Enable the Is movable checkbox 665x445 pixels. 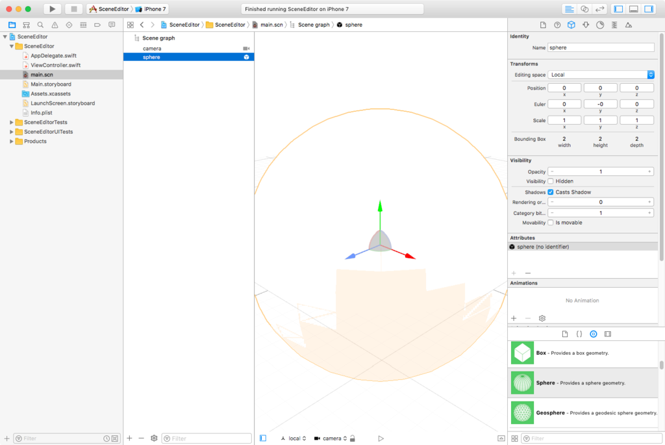tap(551, 223)
